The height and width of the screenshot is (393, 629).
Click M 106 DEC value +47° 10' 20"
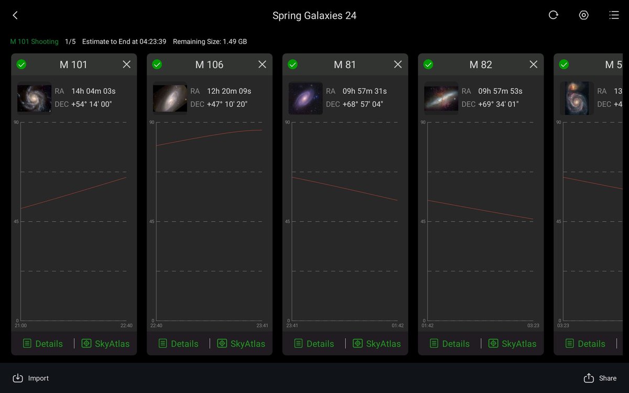(x=227, y=104)
